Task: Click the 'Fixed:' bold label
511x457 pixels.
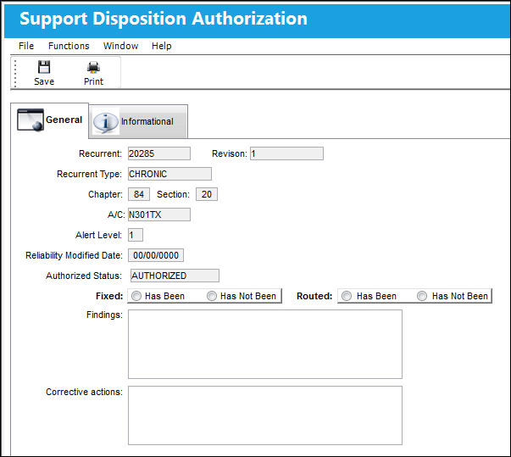Action: [109, 296]
